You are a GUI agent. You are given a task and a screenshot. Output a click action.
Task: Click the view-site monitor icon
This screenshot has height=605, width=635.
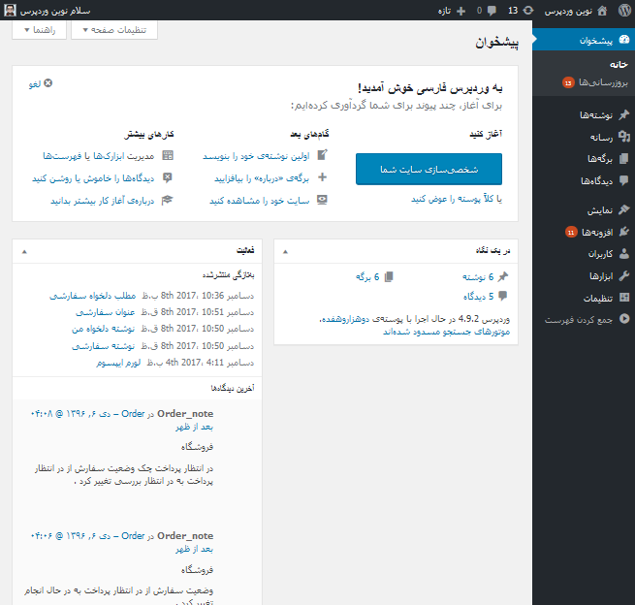tap(322, 200)
